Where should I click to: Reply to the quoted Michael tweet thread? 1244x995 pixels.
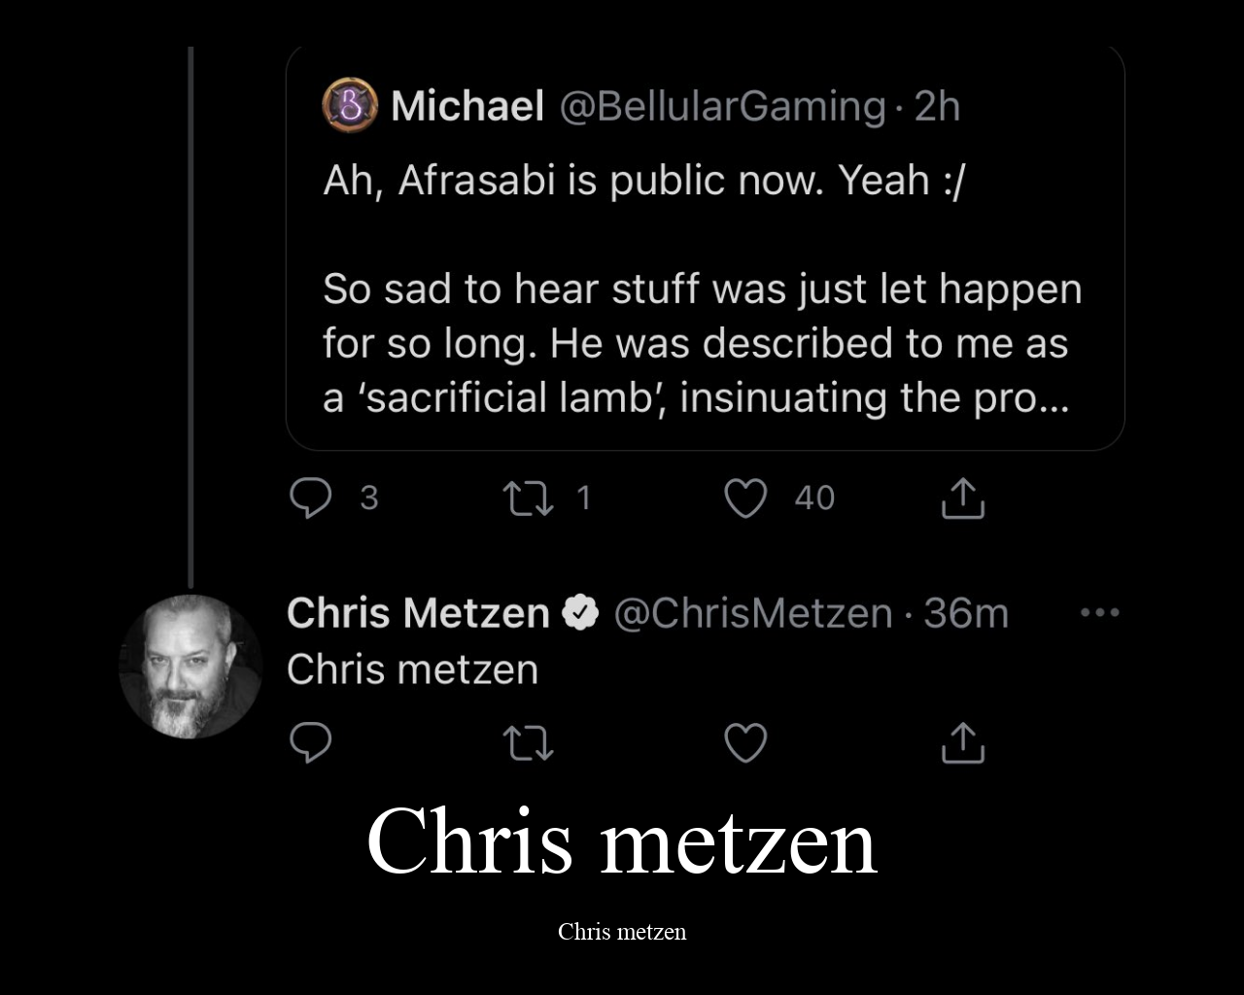[311, 497]
